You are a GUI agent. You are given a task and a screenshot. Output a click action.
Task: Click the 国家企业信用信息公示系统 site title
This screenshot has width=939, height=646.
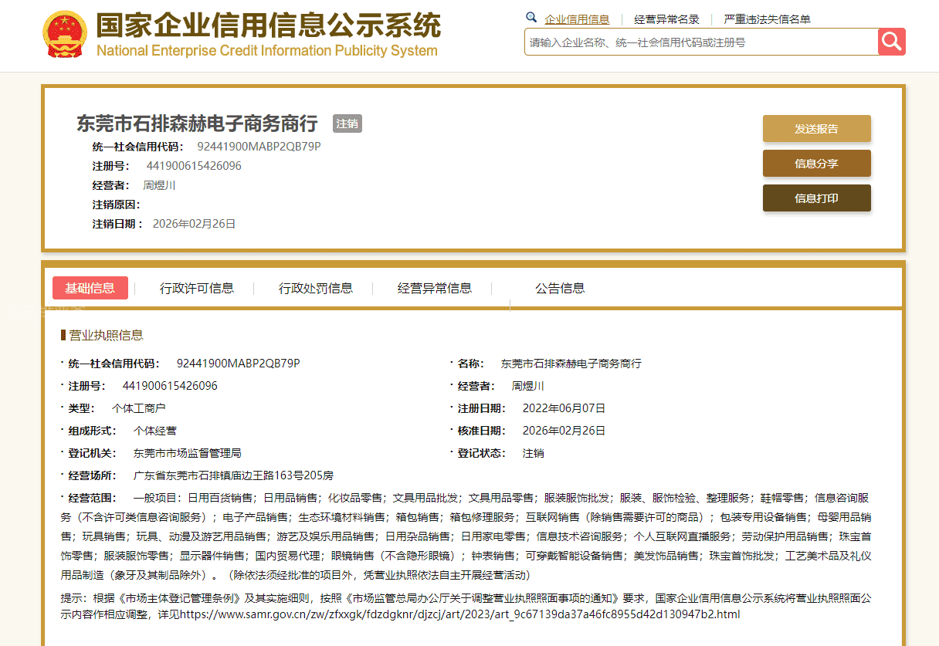[x=268, y=26]
